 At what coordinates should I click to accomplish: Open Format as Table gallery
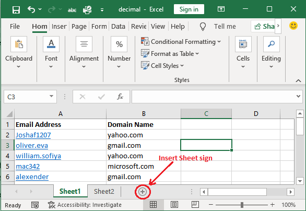pos(170,53)
